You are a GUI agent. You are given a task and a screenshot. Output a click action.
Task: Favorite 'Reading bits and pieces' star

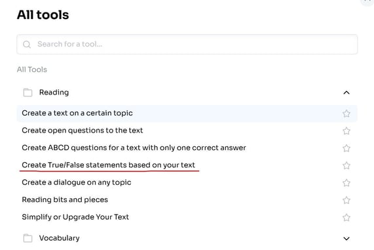coord(346,200)
